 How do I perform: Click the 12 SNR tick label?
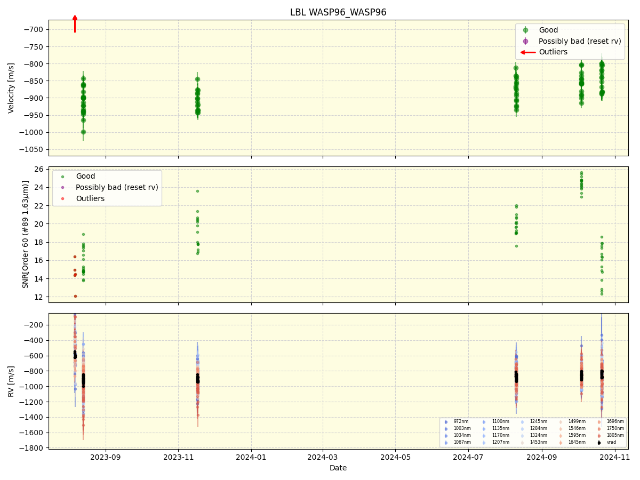pyautogui.click(x=40, y=297)
